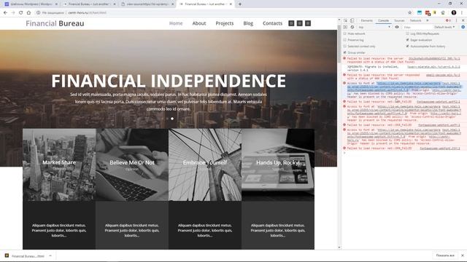Open the Projects menu item
Viewport: 467px width, 262px height.
[x=225, y=23]
